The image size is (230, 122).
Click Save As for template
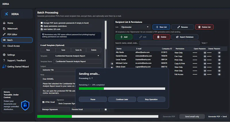tap(78, 50)
